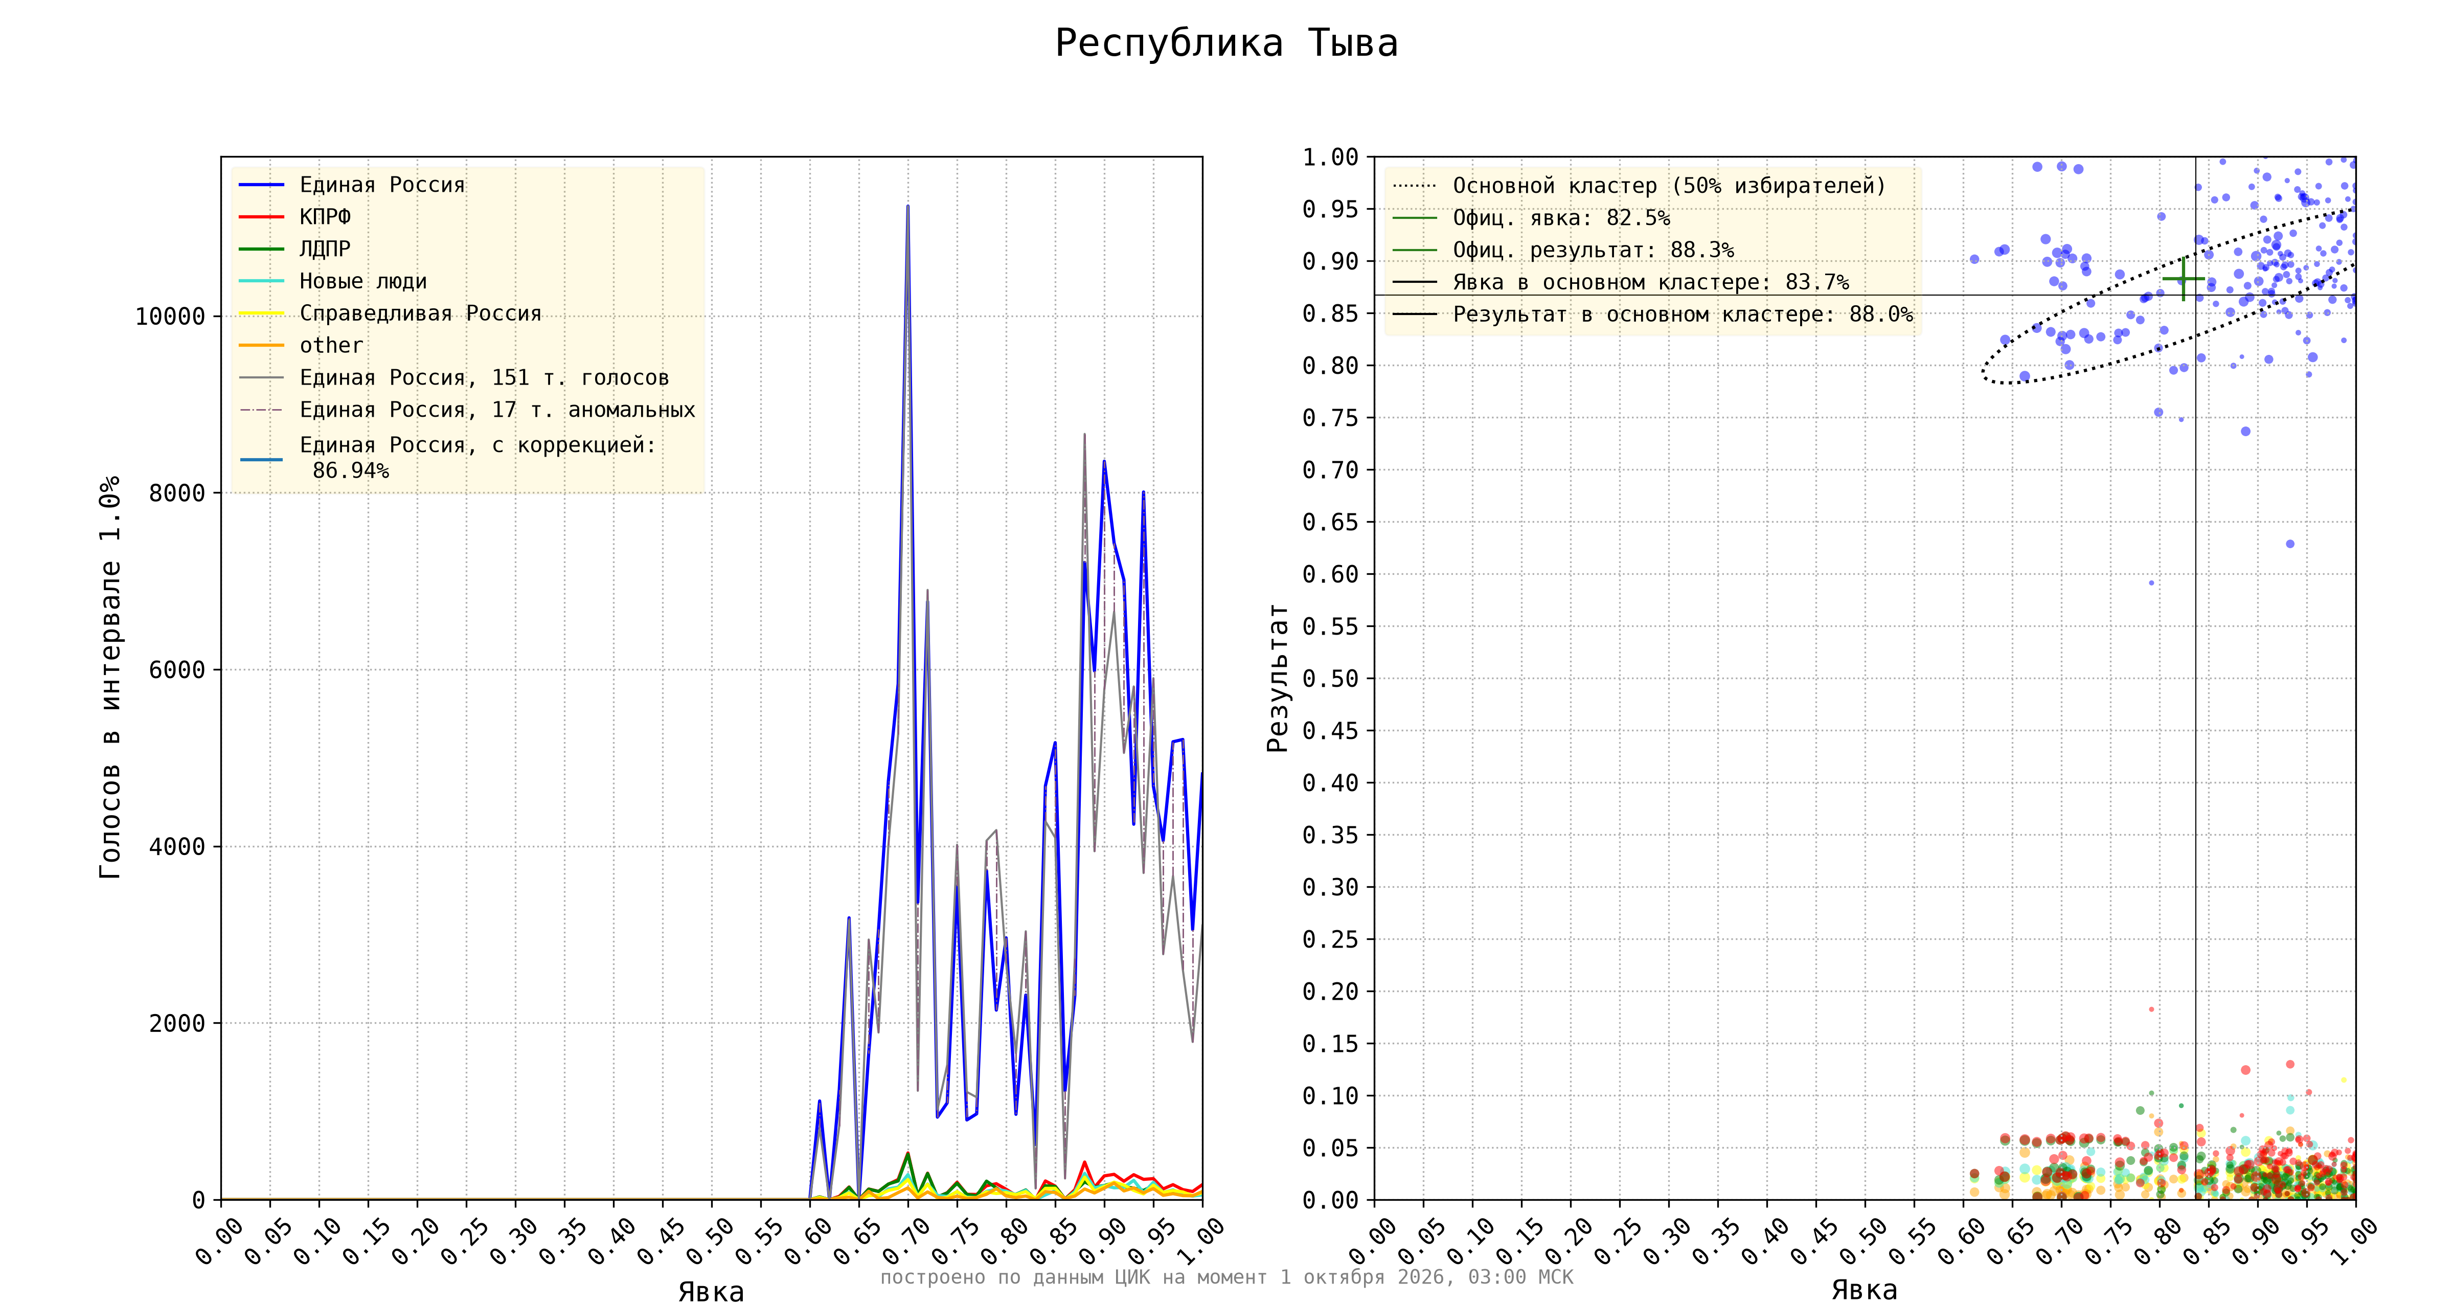Click the 2000 tick on the left y-axis
The width and height of the screenshot is (2454, 1304).
177,1024
